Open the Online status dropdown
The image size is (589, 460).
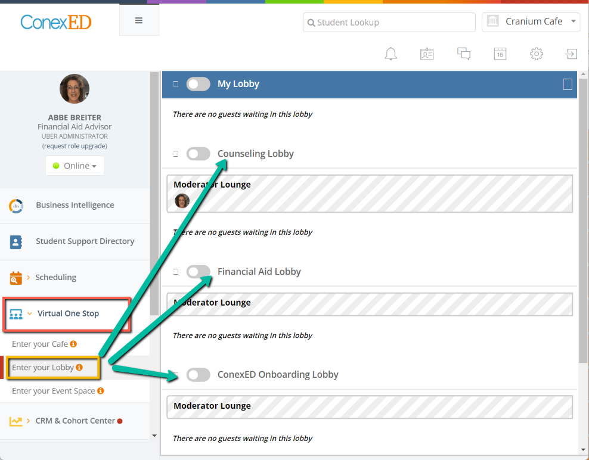point(75,166)
